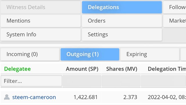Click the steem-cameroon user avatar icon
The width and height of the screenshot is (186, 105).
point(7,97)
